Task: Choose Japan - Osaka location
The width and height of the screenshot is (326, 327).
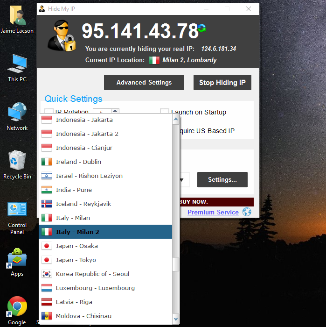Action: [x=105, y=246]
